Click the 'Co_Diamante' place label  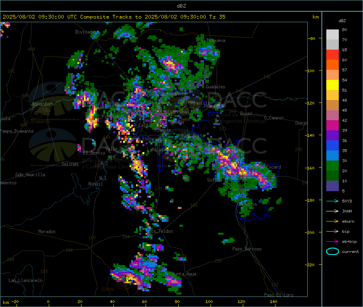pos(37,121)
